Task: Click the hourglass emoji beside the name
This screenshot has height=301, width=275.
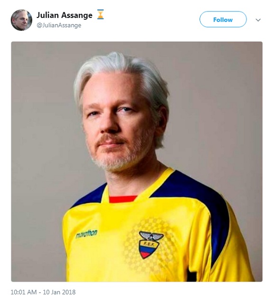Action: pos(101,15)
